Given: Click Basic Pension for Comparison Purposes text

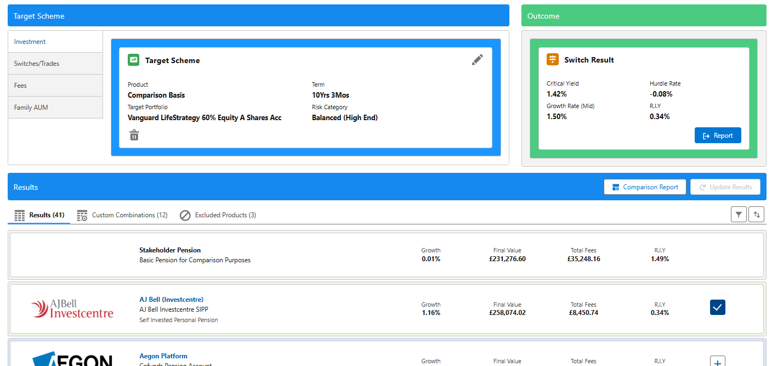Looking at the screenshot, I should tap(195, 260).
